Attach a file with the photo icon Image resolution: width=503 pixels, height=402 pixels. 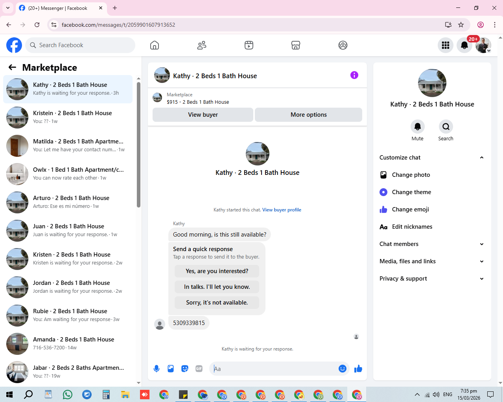(x=171, y=369)
